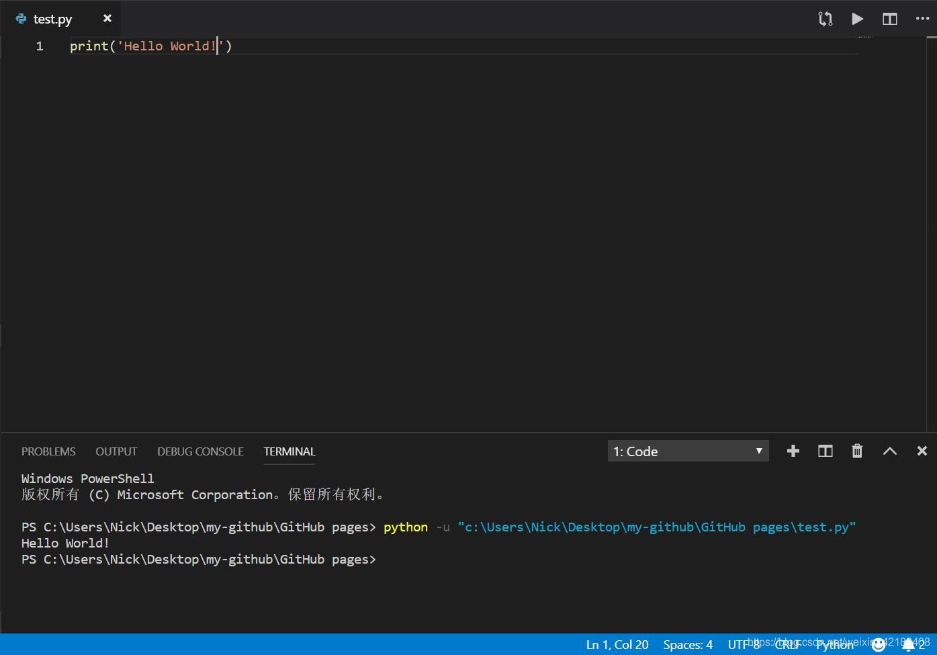Click 'Ln 1, Col 20' in status bar

617,644
